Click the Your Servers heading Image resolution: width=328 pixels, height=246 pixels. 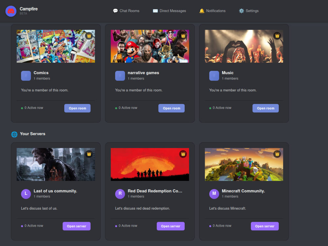32,134
